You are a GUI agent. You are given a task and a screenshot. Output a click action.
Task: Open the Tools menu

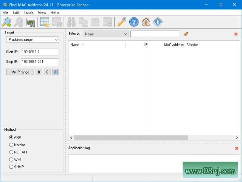(x=28, y=12)
